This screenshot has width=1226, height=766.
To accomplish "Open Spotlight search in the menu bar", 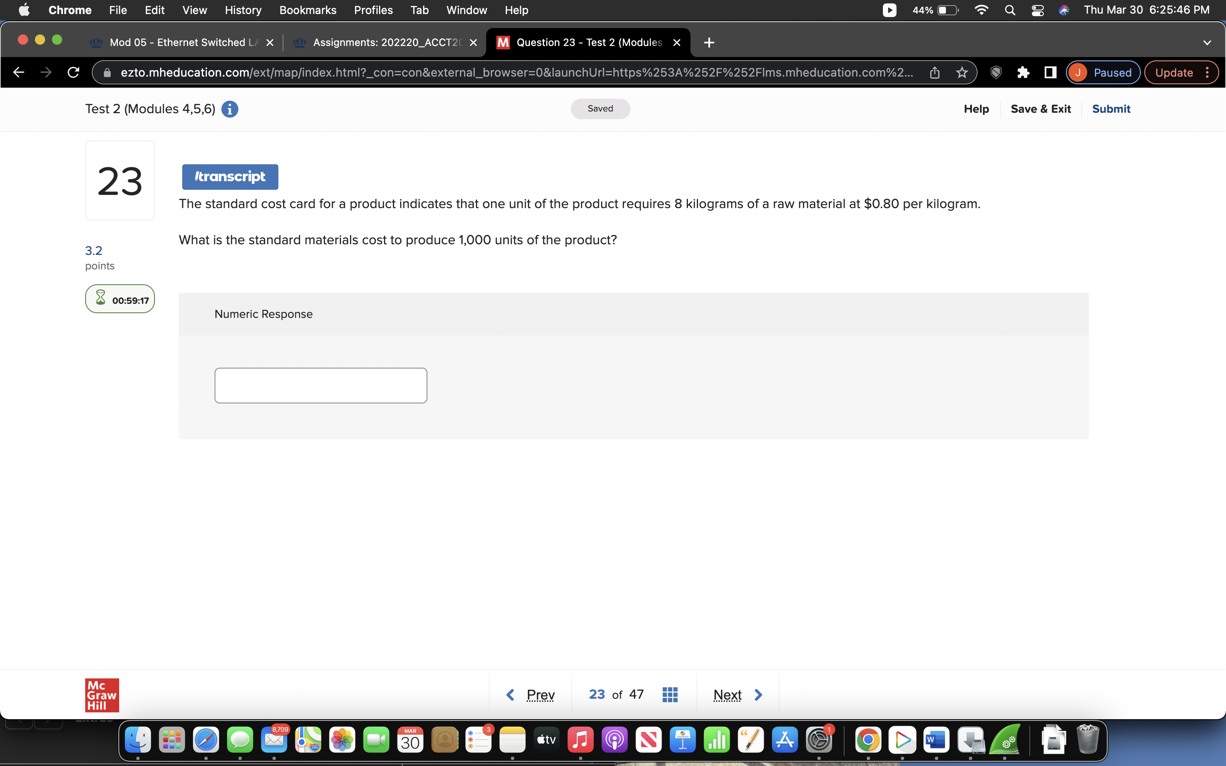I will 1010,10.
